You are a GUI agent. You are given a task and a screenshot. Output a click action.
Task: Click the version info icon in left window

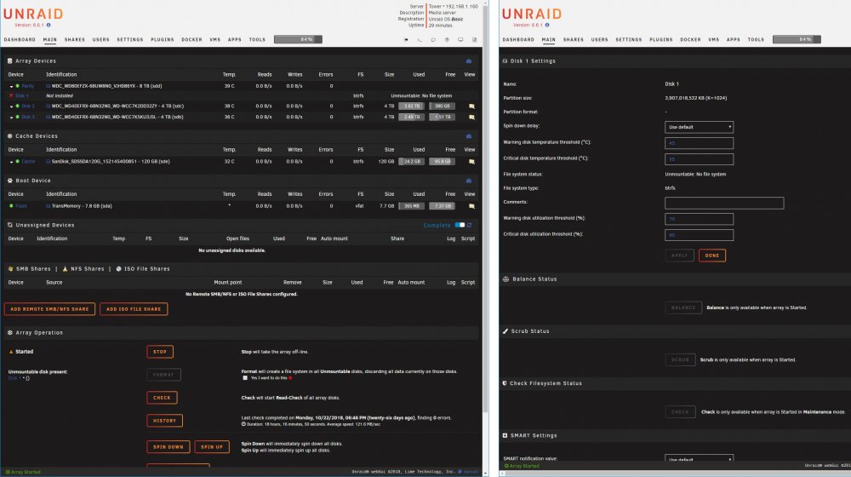point(49,25)
